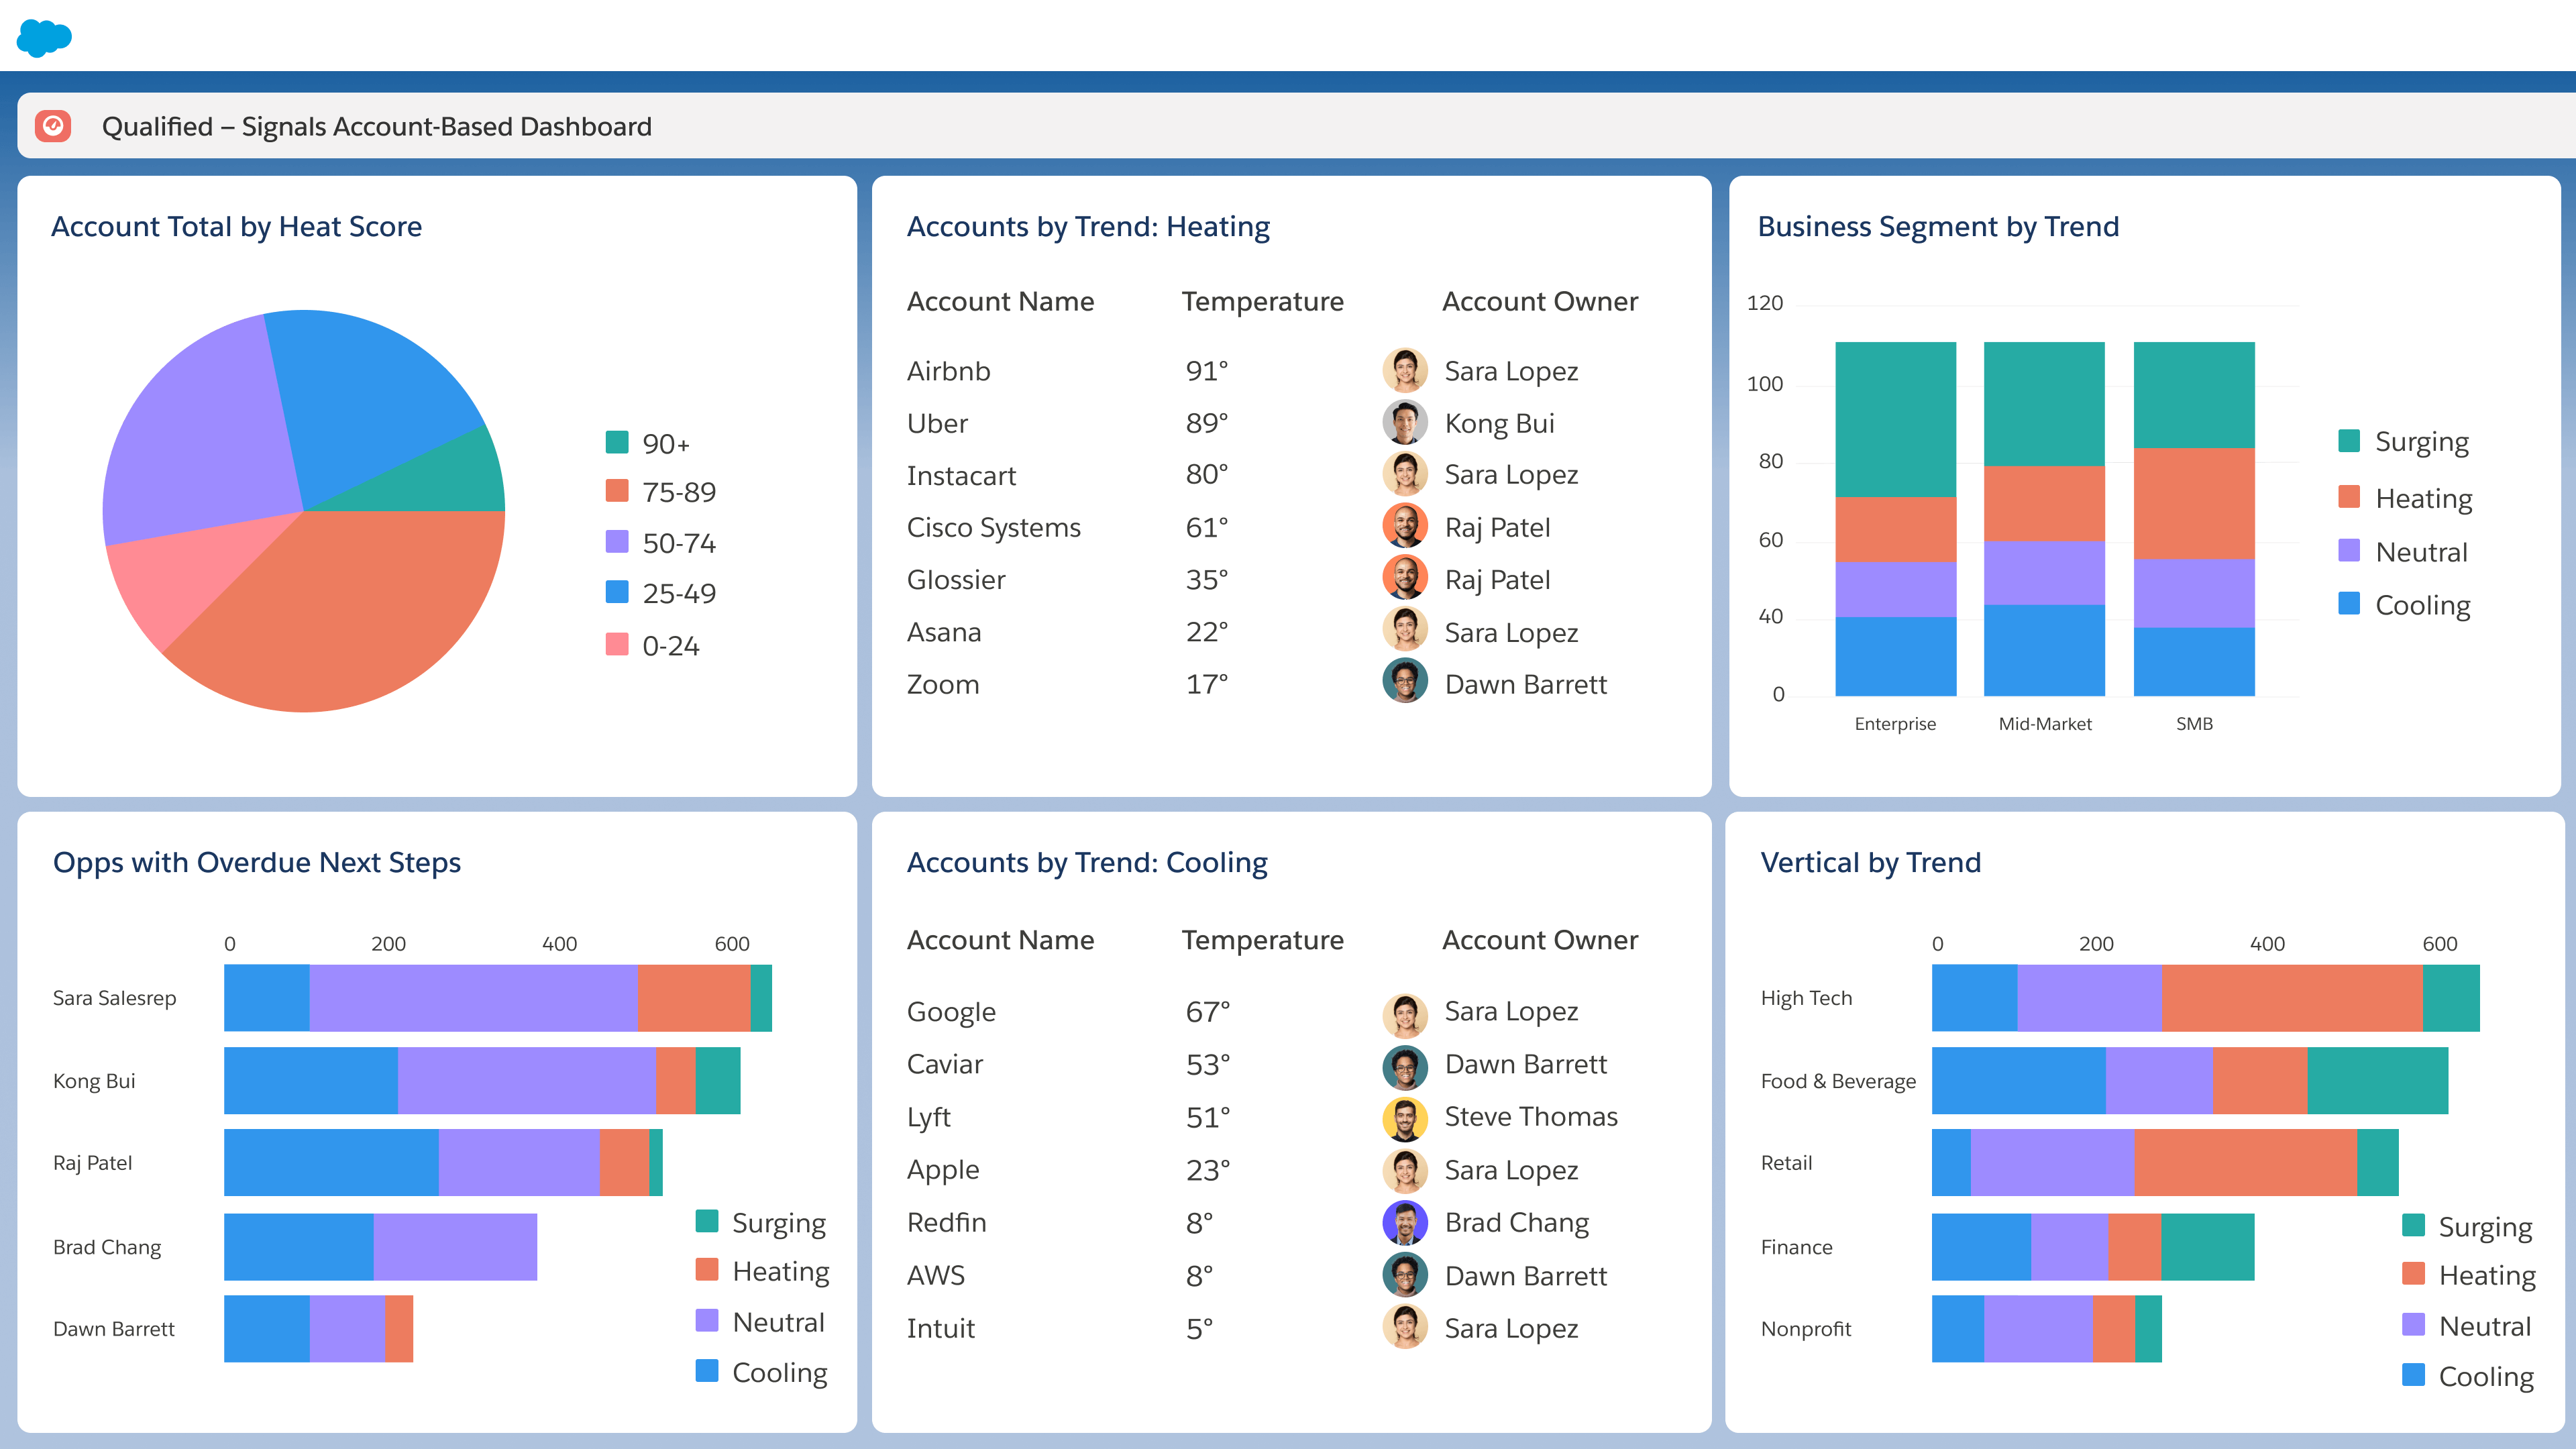The image size is (2576, 1449).
Task: Click Brad Chang avatar in Redfin row
Action: [1405, 1222]
